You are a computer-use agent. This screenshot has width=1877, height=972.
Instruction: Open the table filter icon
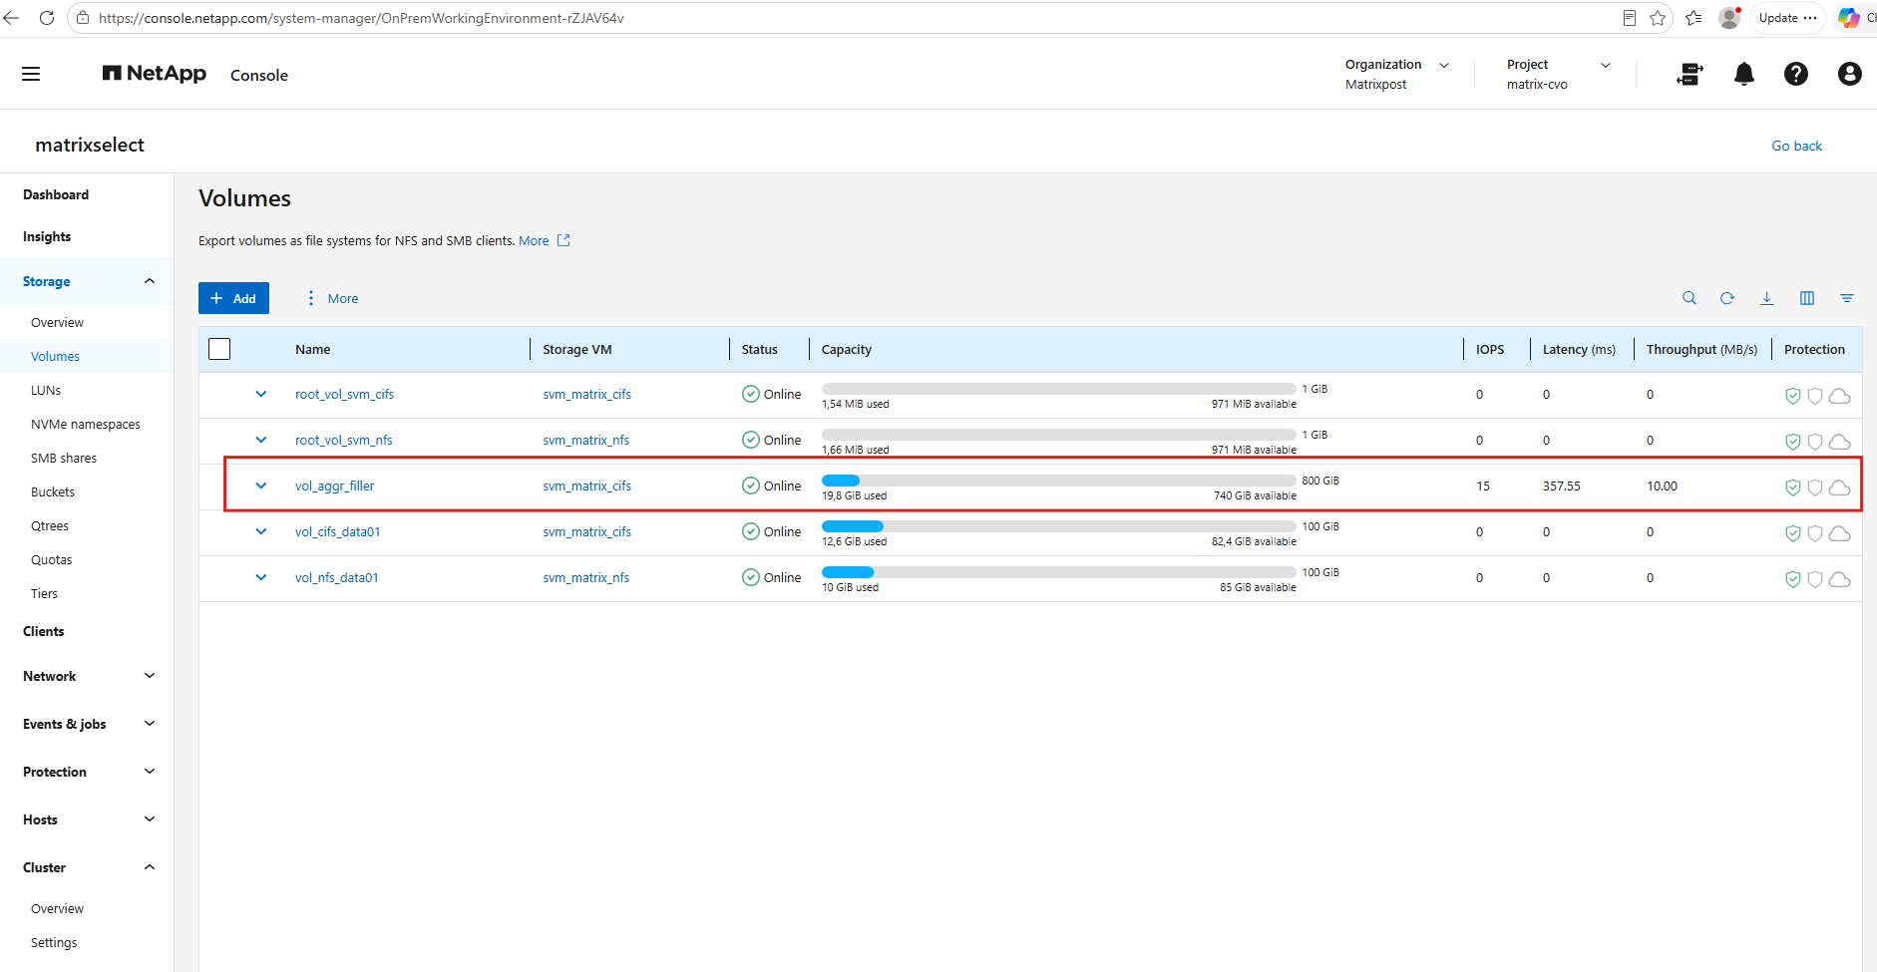coord(1847,298)
